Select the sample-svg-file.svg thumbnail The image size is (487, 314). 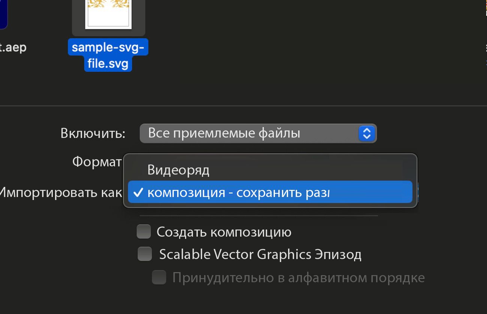(x=108, y=17)
